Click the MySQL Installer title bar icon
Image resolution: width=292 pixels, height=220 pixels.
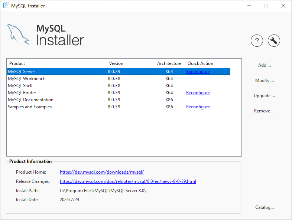6,6
